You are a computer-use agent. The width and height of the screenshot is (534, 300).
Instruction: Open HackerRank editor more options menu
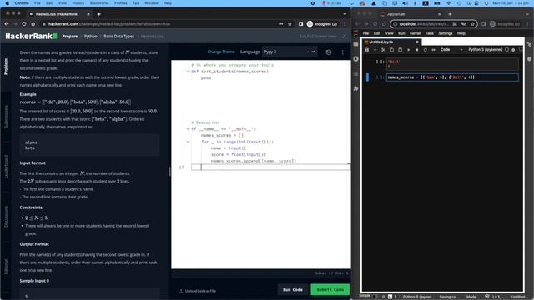coord(343,52)
